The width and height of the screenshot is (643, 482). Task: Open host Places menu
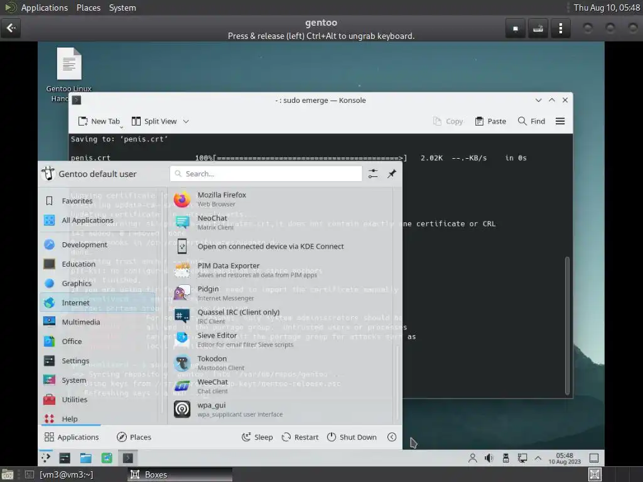pos(89,8)
